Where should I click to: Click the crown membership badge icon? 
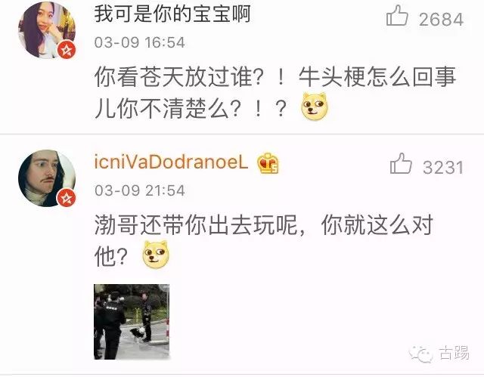(268, 163)
